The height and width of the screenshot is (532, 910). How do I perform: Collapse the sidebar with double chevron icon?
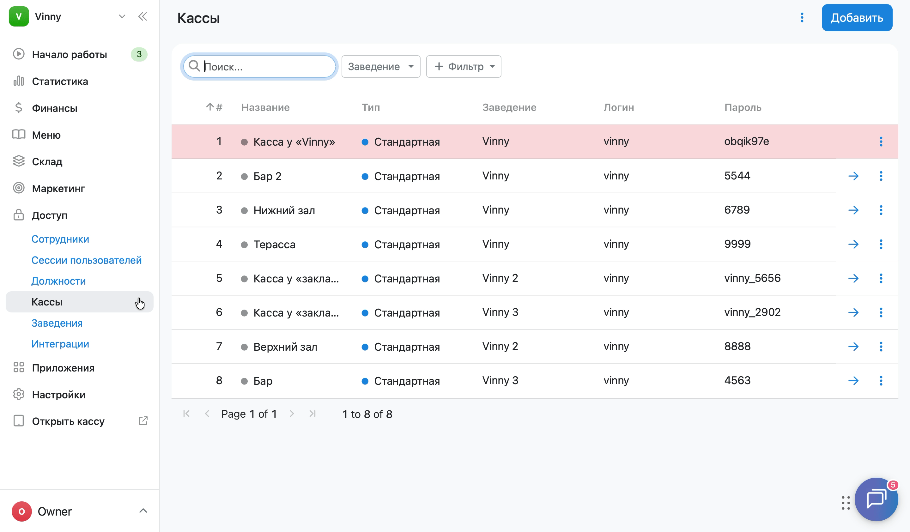[x=143, y=17]
